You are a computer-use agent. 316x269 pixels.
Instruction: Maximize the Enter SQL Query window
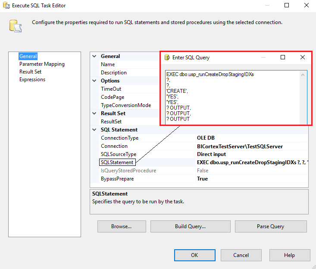coord(283,57)
